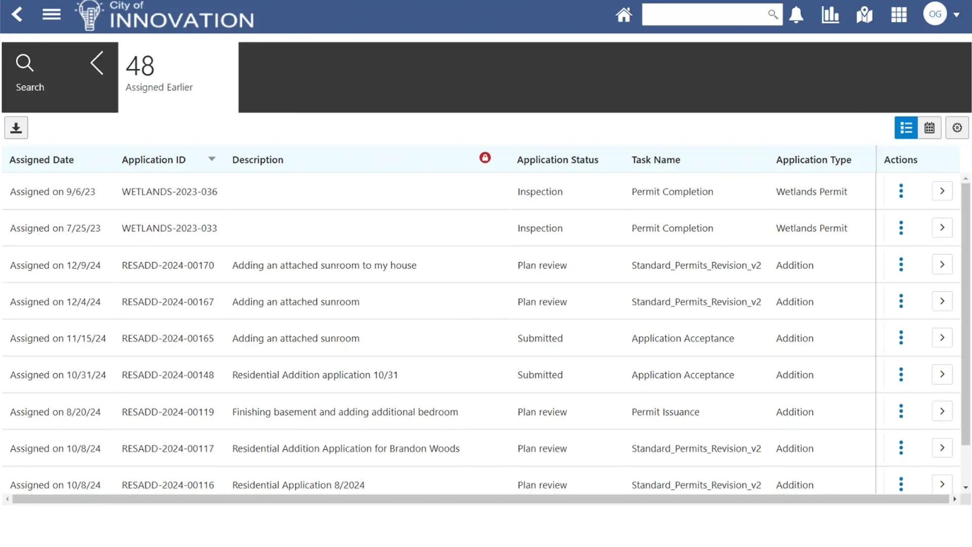Switch to calendar view

pos(929,128)
